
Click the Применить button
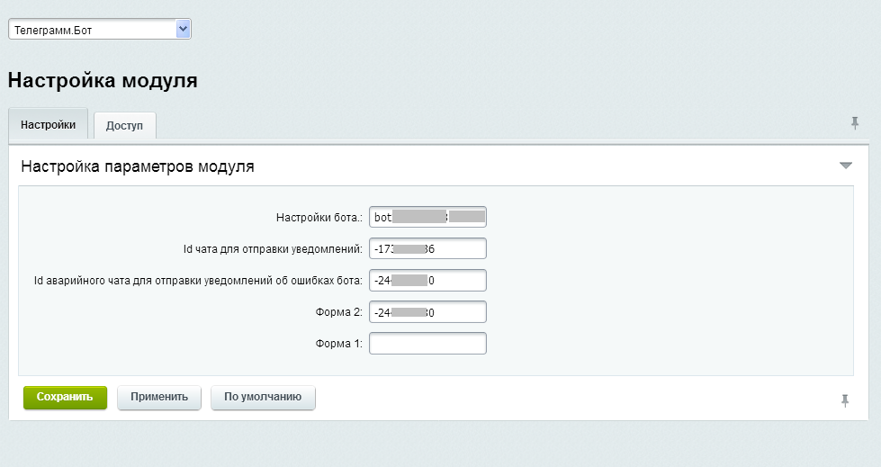point(158,397)
